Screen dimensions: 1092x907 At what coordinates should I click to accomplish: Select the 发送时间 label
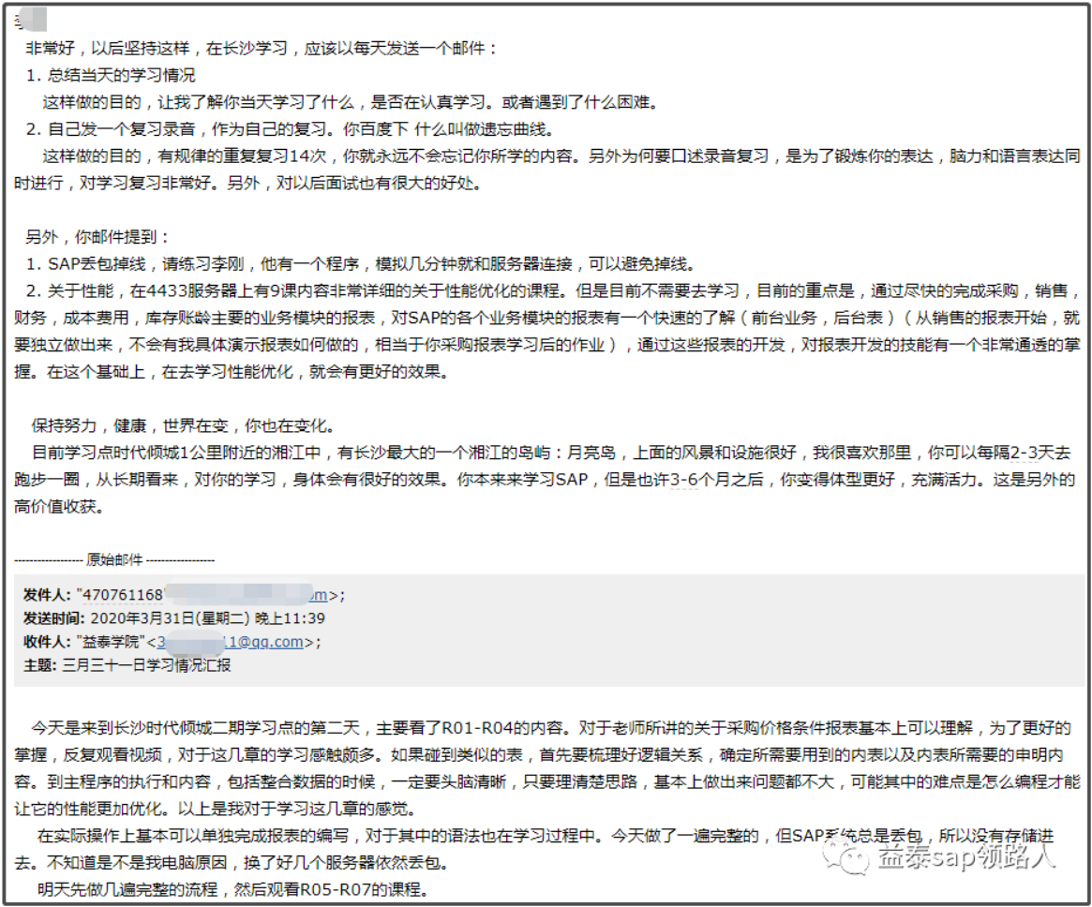[54, 618]
